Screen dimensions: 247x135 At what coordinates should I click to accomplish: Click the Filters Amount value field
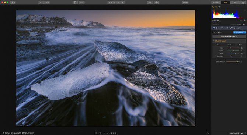(241, 62)
